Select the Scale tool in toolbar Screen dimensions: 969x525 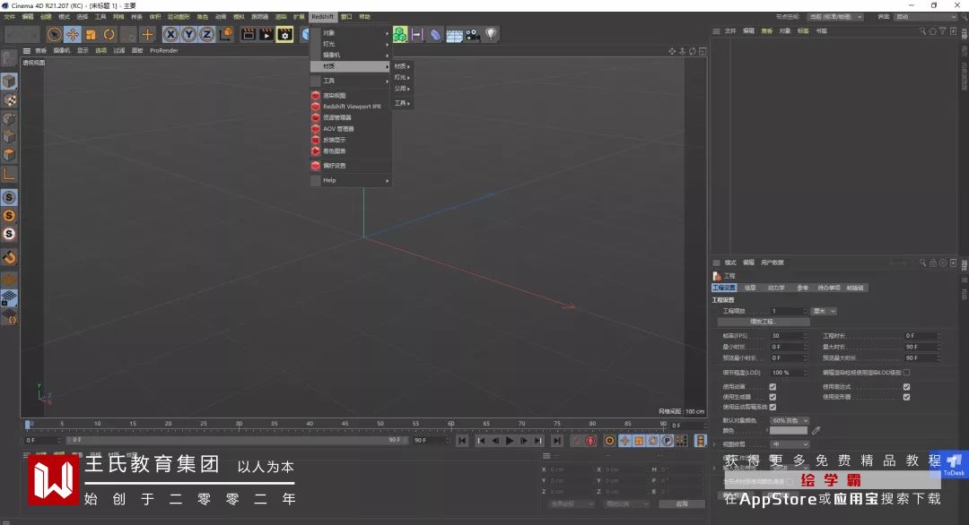[91, 35]
